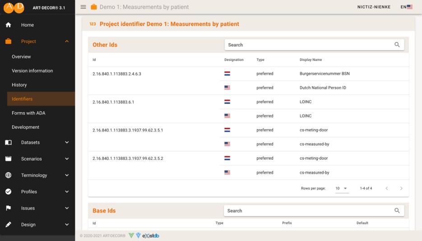Collapse the Project menu section
The width and height of the screenshot is (422, 241).
(x=67, y=41)
